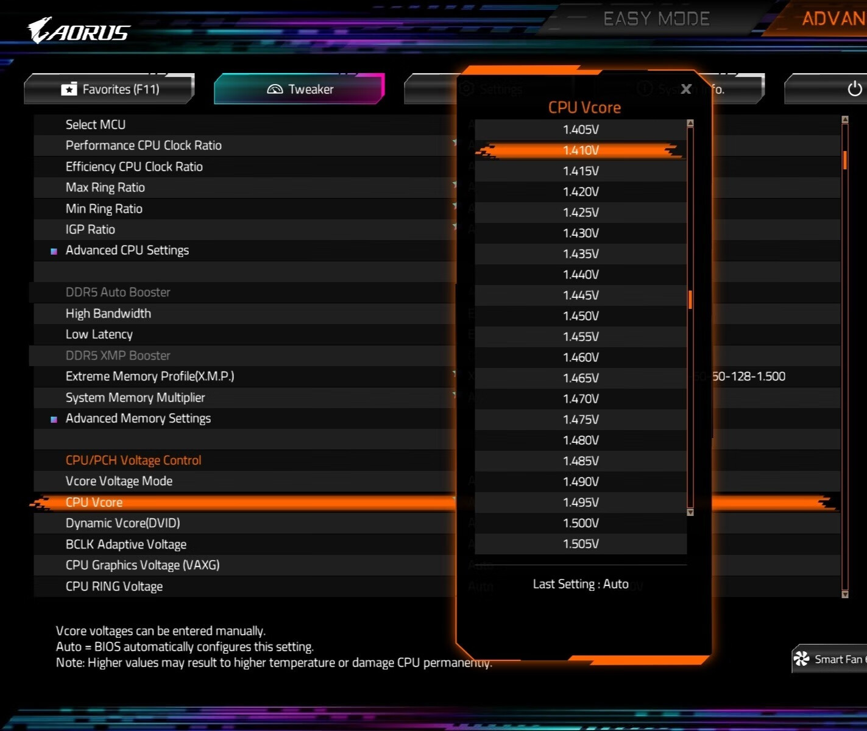The height and width of the screenshot is (731, 867).
Task: Click the Tweaker gauge icon
Action: pos(275,90)
